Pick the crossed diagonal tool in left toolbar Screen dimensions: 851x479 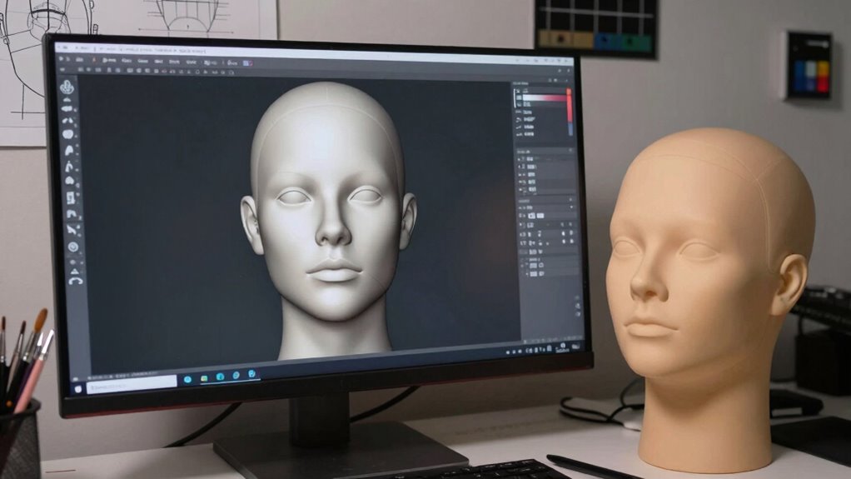tap(73, 228)
